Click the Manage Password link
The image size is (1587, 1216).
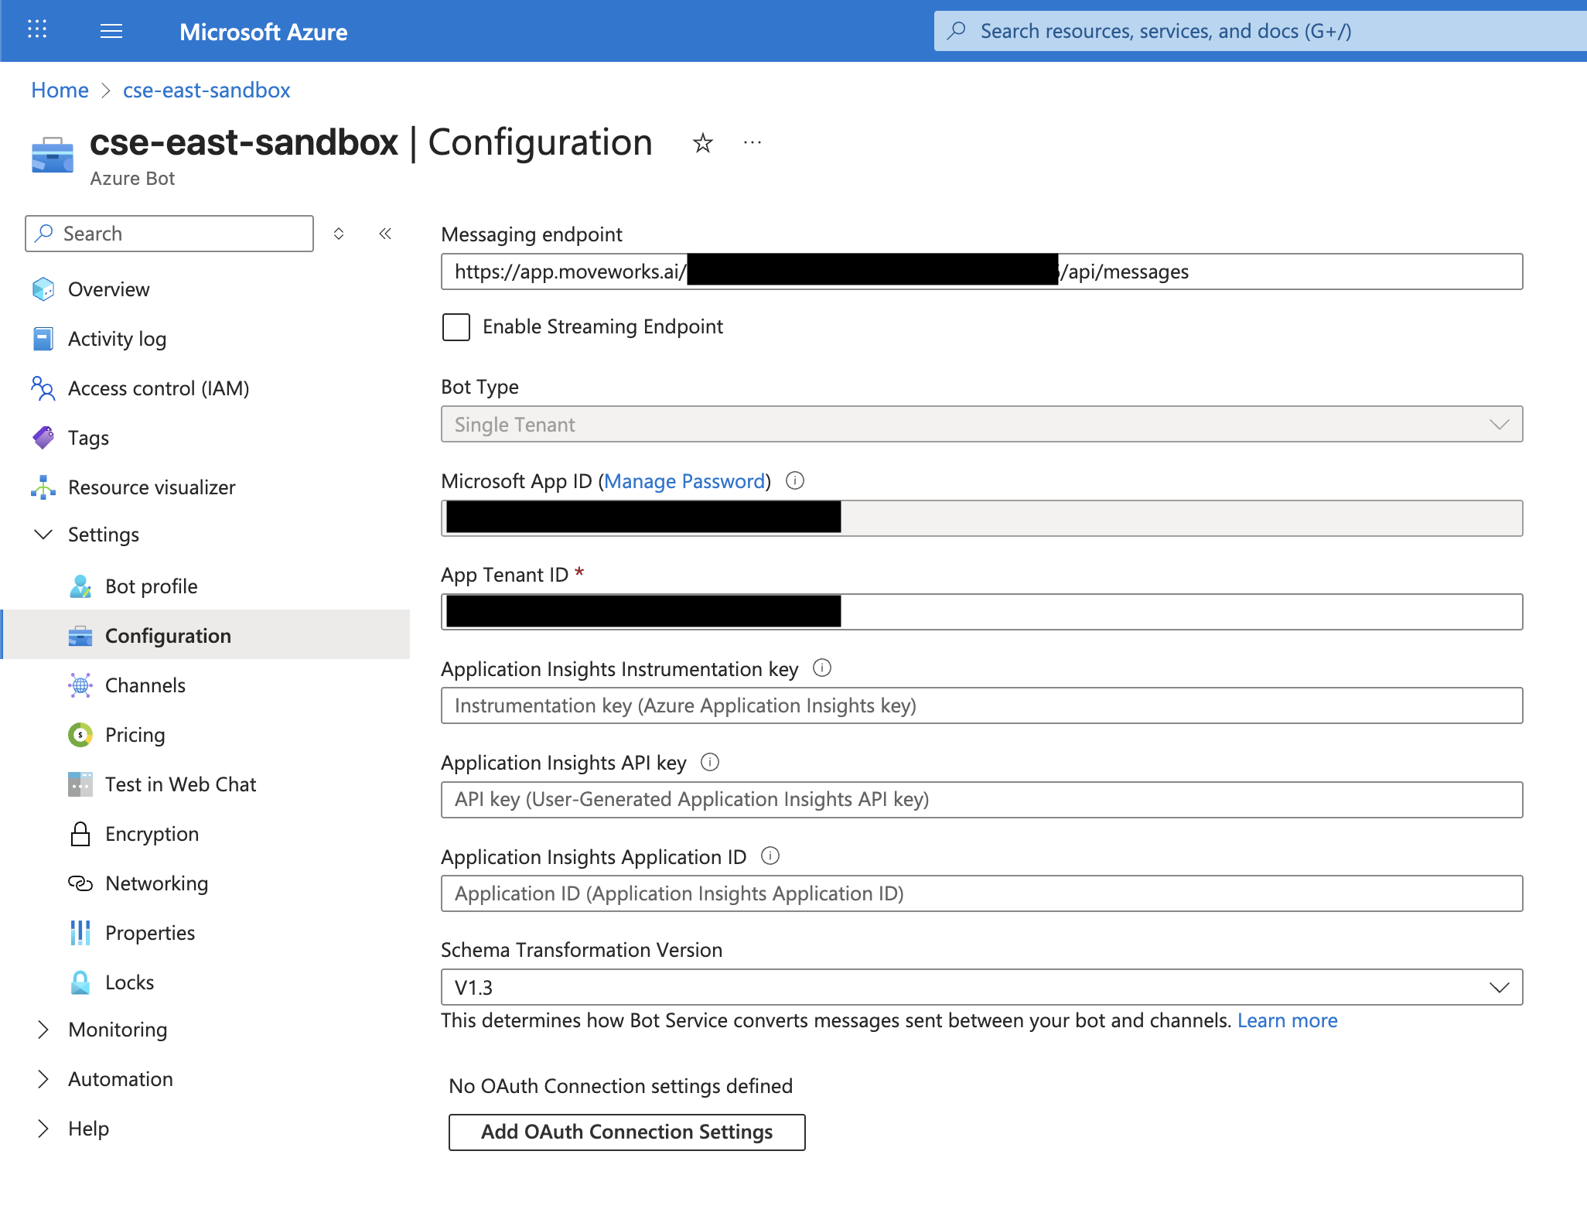coord(684,481)
